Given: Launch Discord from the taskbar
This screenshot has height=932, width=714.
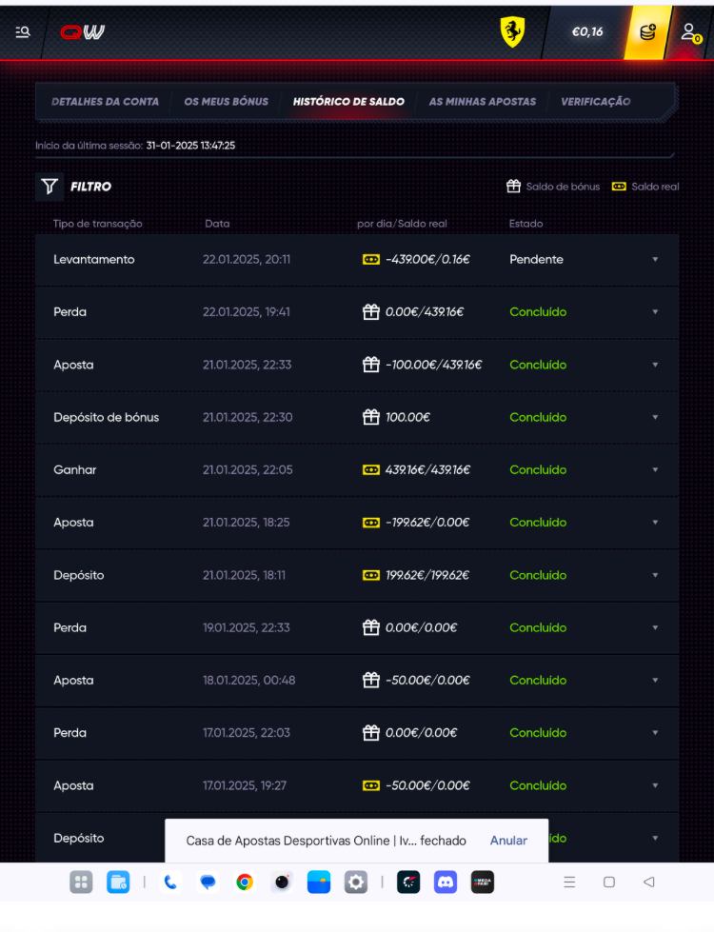Looking at the screenshot, I should [446, 882].
